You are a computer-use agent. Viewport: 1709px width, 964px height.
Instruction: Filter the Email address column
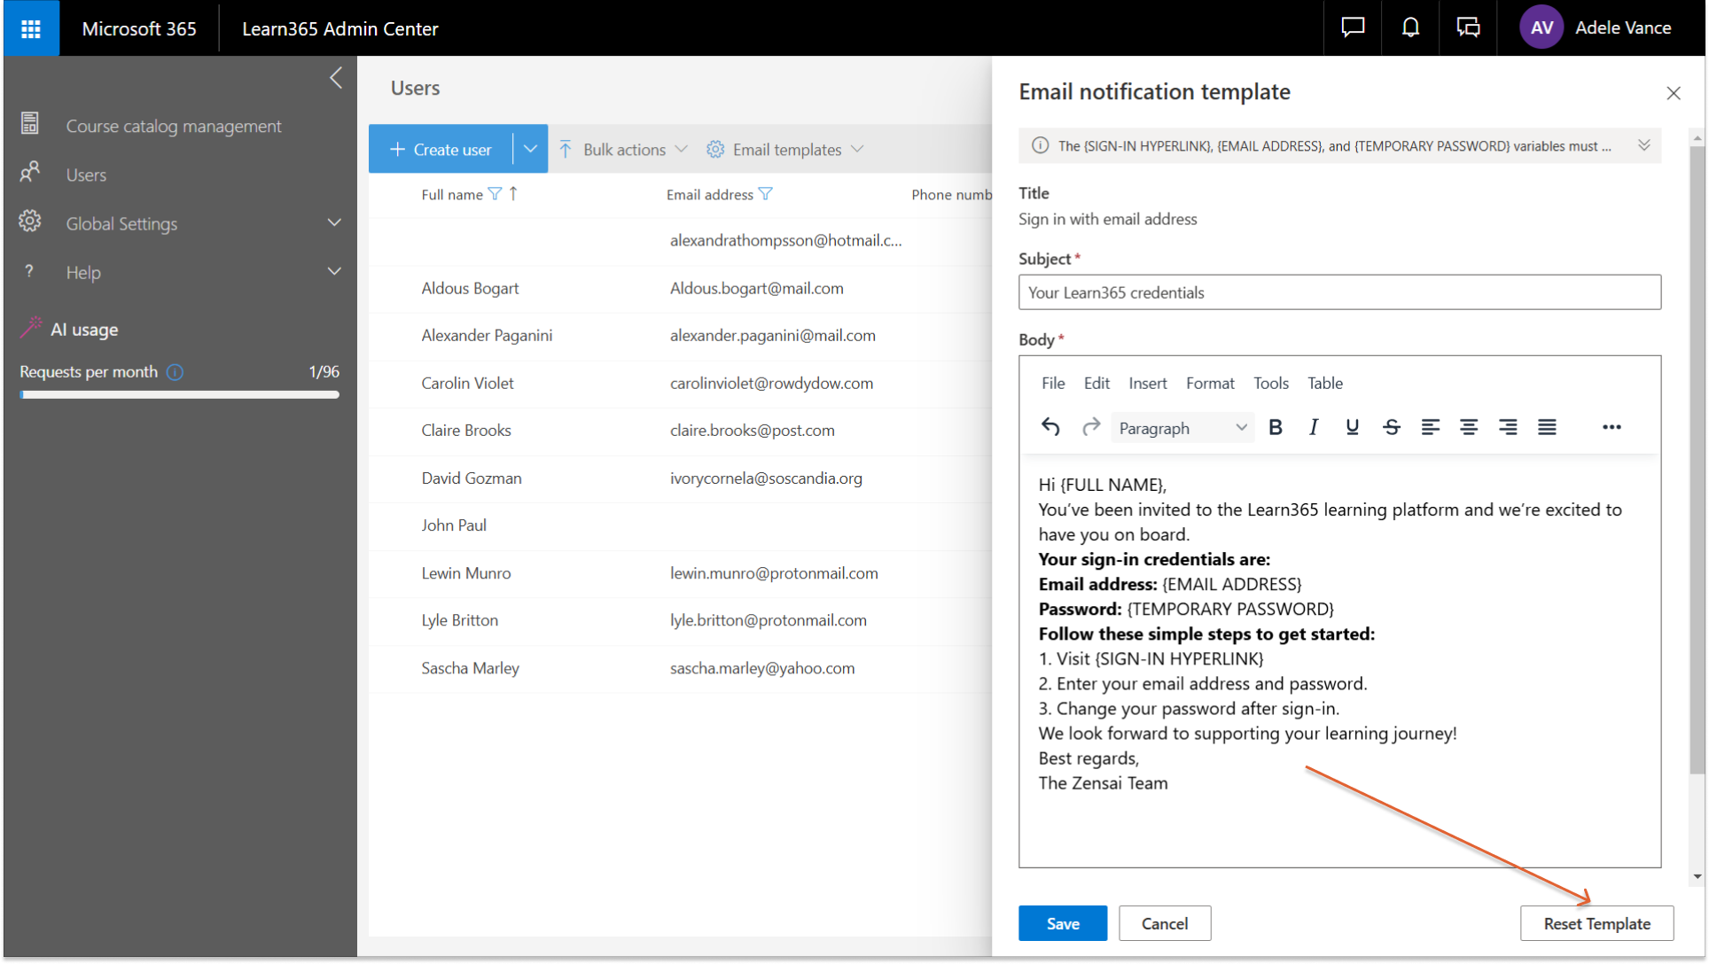point(766,194)
